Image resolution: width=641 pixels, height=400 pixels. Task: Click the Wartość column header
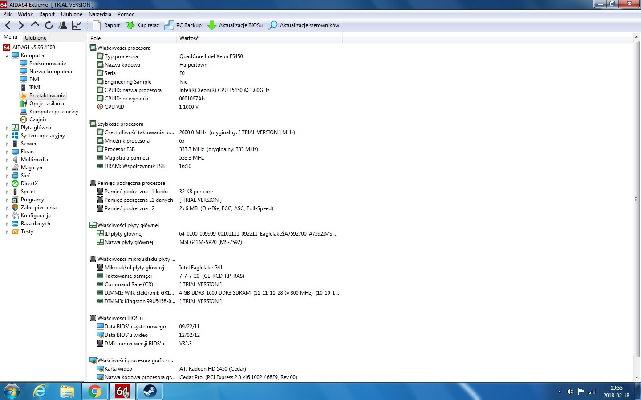tap(259, 38)
